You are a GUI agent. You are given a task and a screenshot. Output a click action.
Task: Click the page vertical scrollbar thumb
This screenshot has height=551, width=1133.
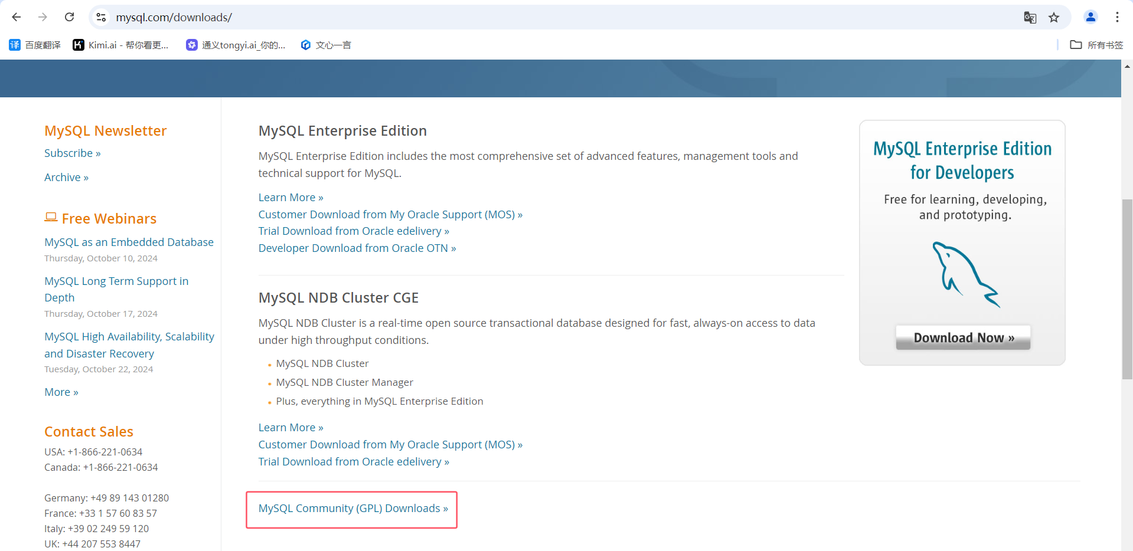[x=1127, y=289]
